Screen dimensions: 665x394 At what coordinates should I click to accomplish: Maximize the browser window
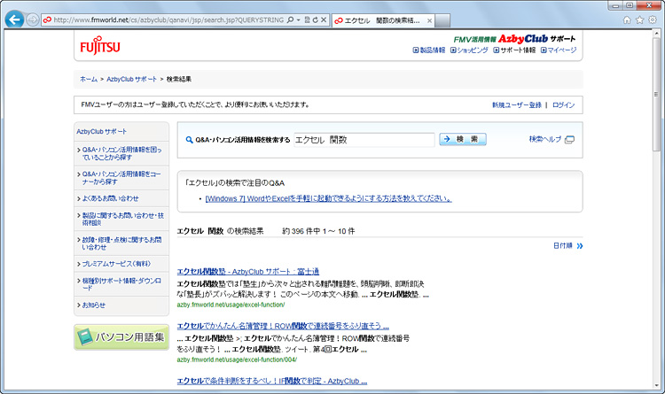[x=630, y=5]
